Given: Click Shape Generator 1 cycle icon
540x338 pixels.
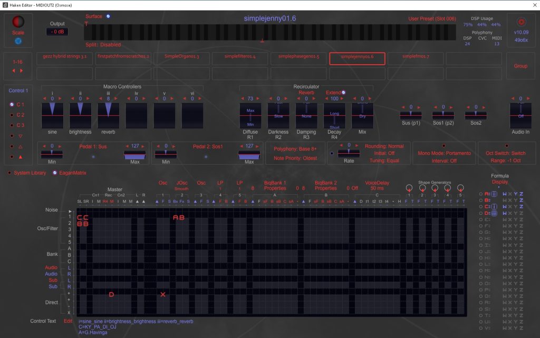Looking at the screenshot, I should (x=409, y=188).
